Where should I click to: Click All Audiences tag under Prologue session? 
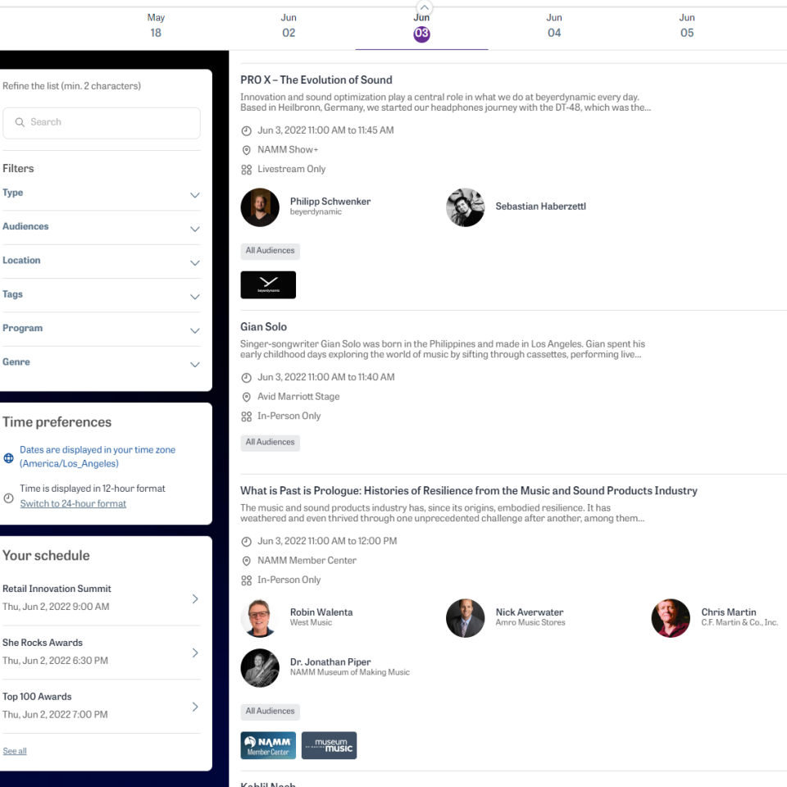(x=270, y=712)
